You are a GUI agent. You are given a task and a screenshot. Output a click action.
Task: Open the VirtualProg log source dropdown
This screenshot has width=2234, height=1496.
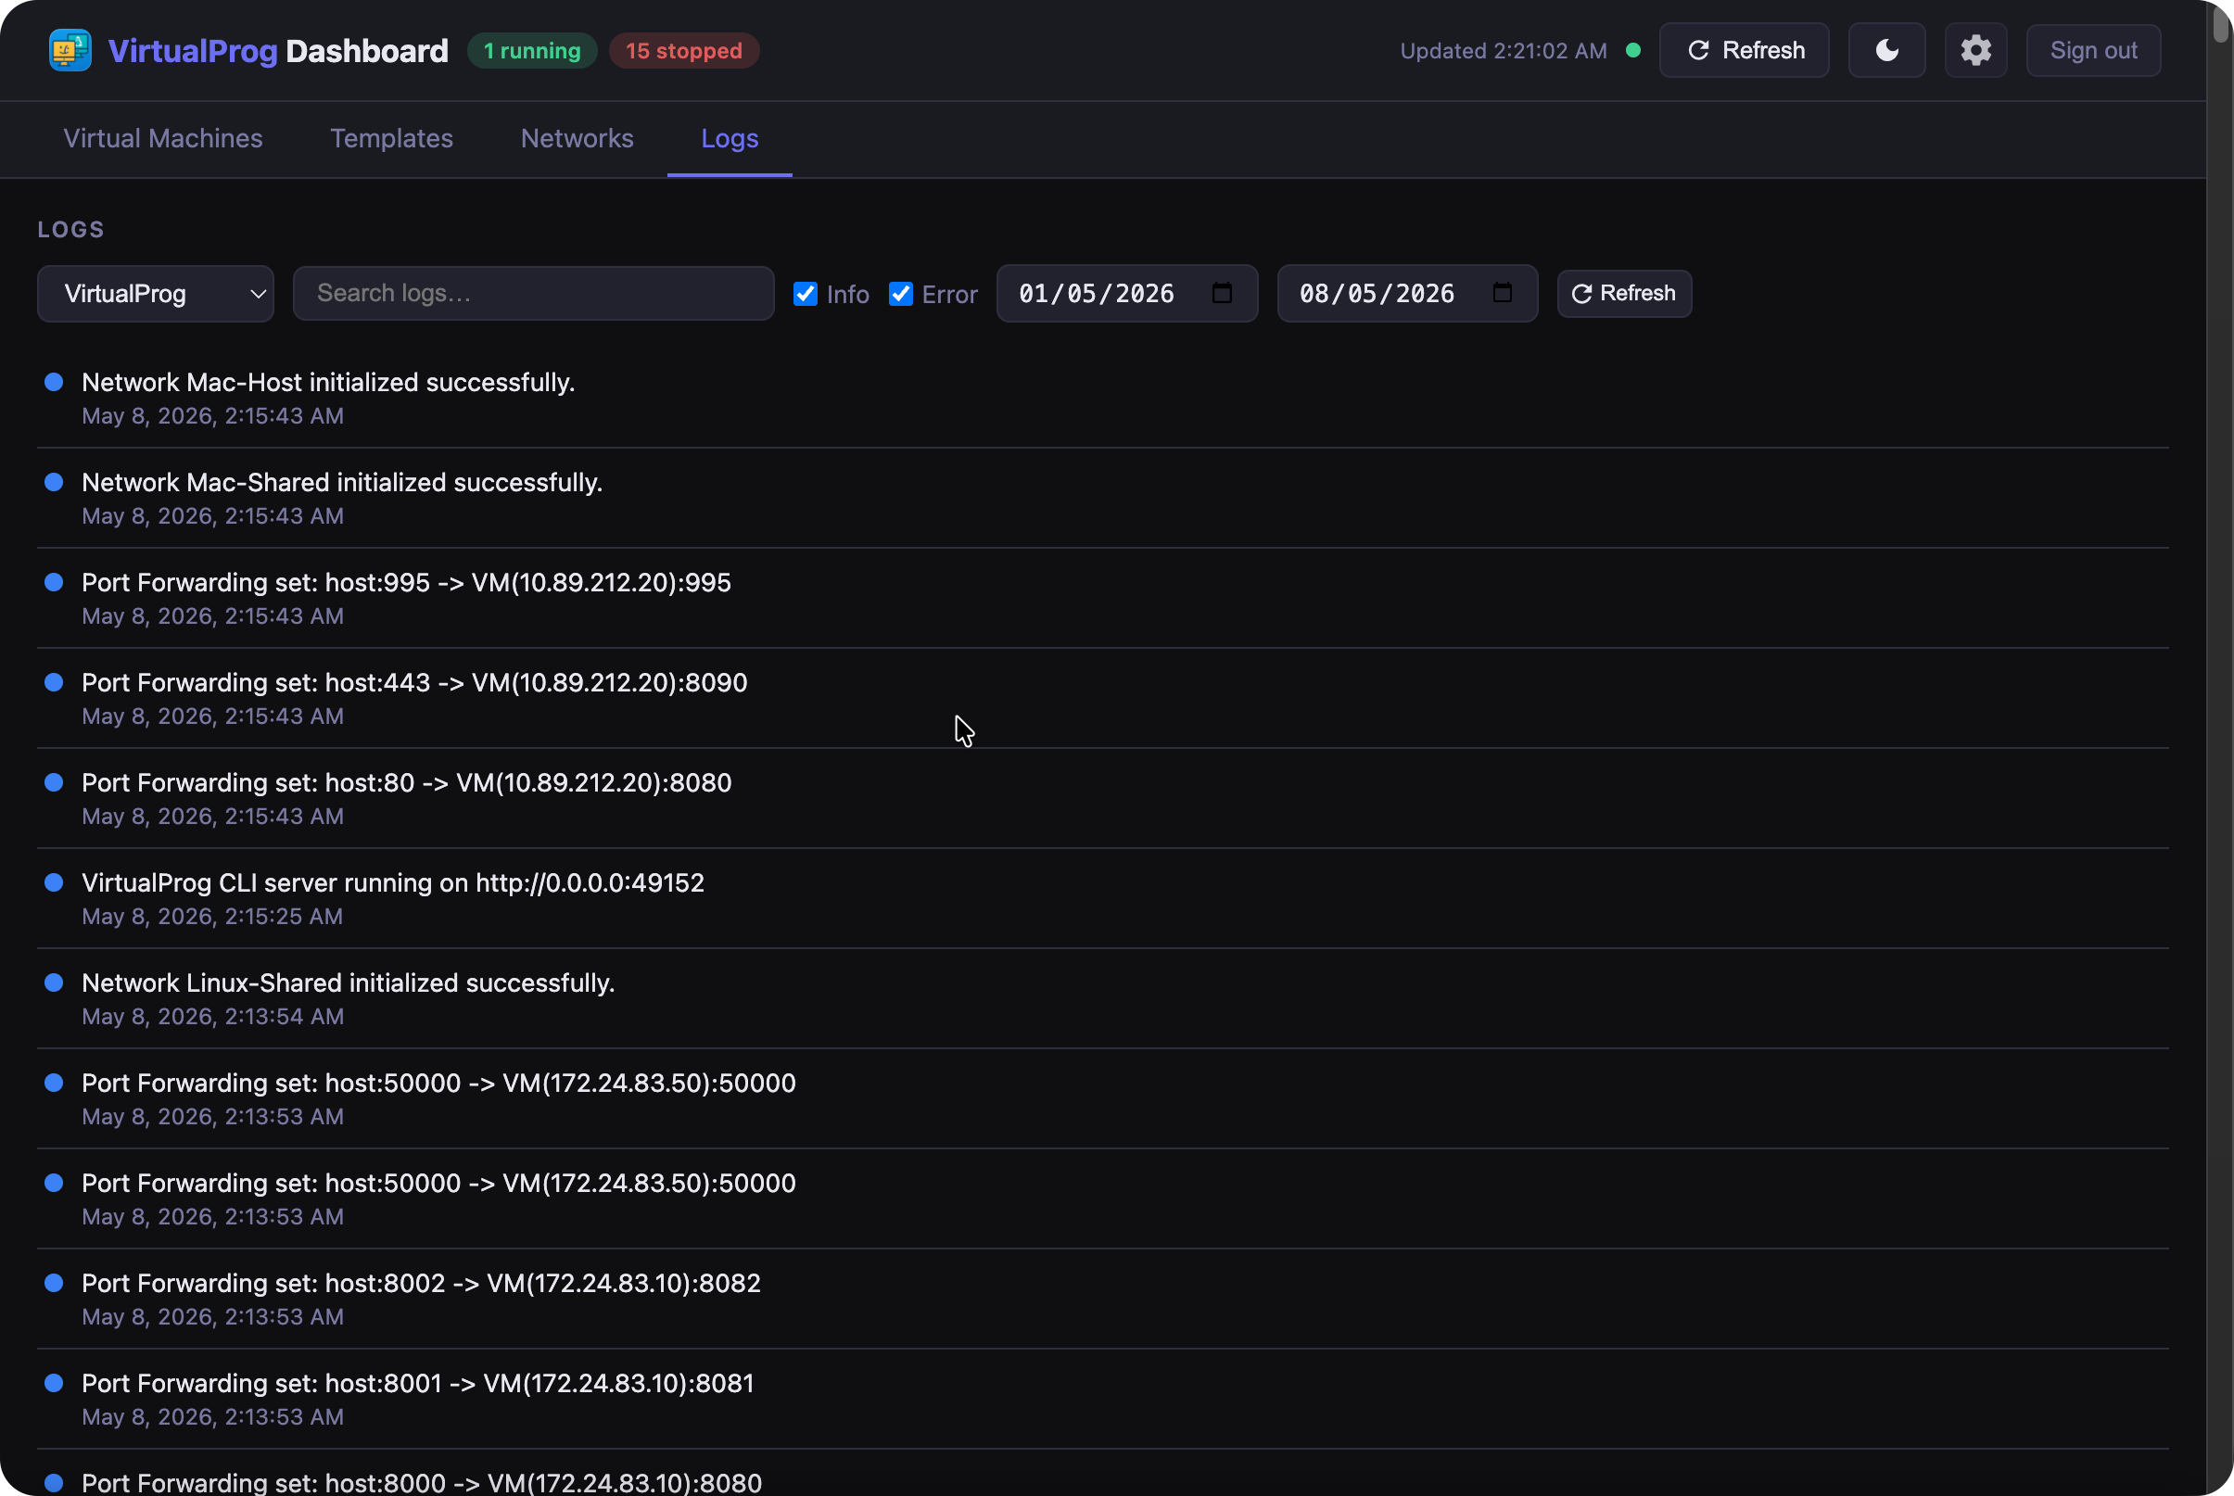(156, 294)
